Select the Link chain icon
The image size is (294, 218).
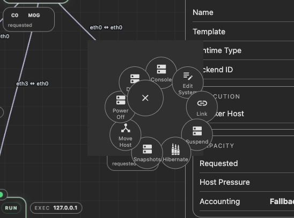pos(202,107)
